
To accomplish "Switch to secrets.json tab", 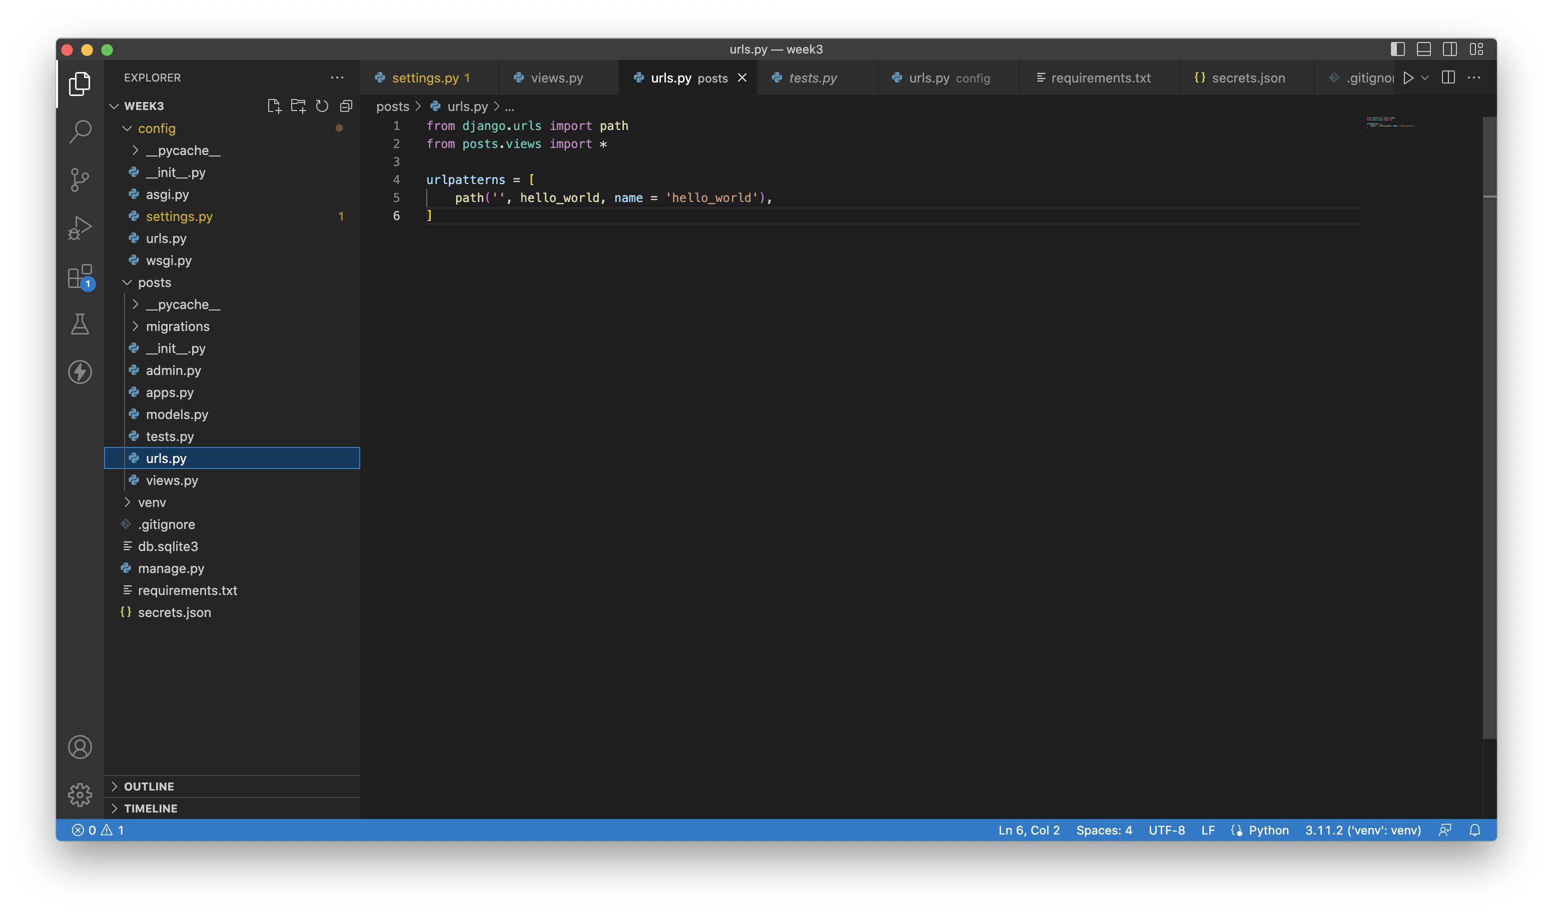I will [x=1247, y=77].
